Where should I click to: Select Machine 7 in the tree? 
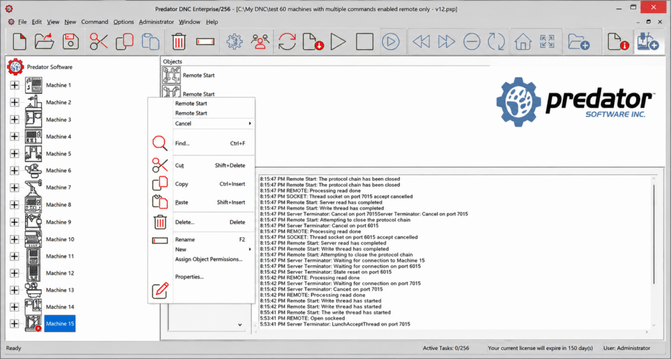[58, 187]
